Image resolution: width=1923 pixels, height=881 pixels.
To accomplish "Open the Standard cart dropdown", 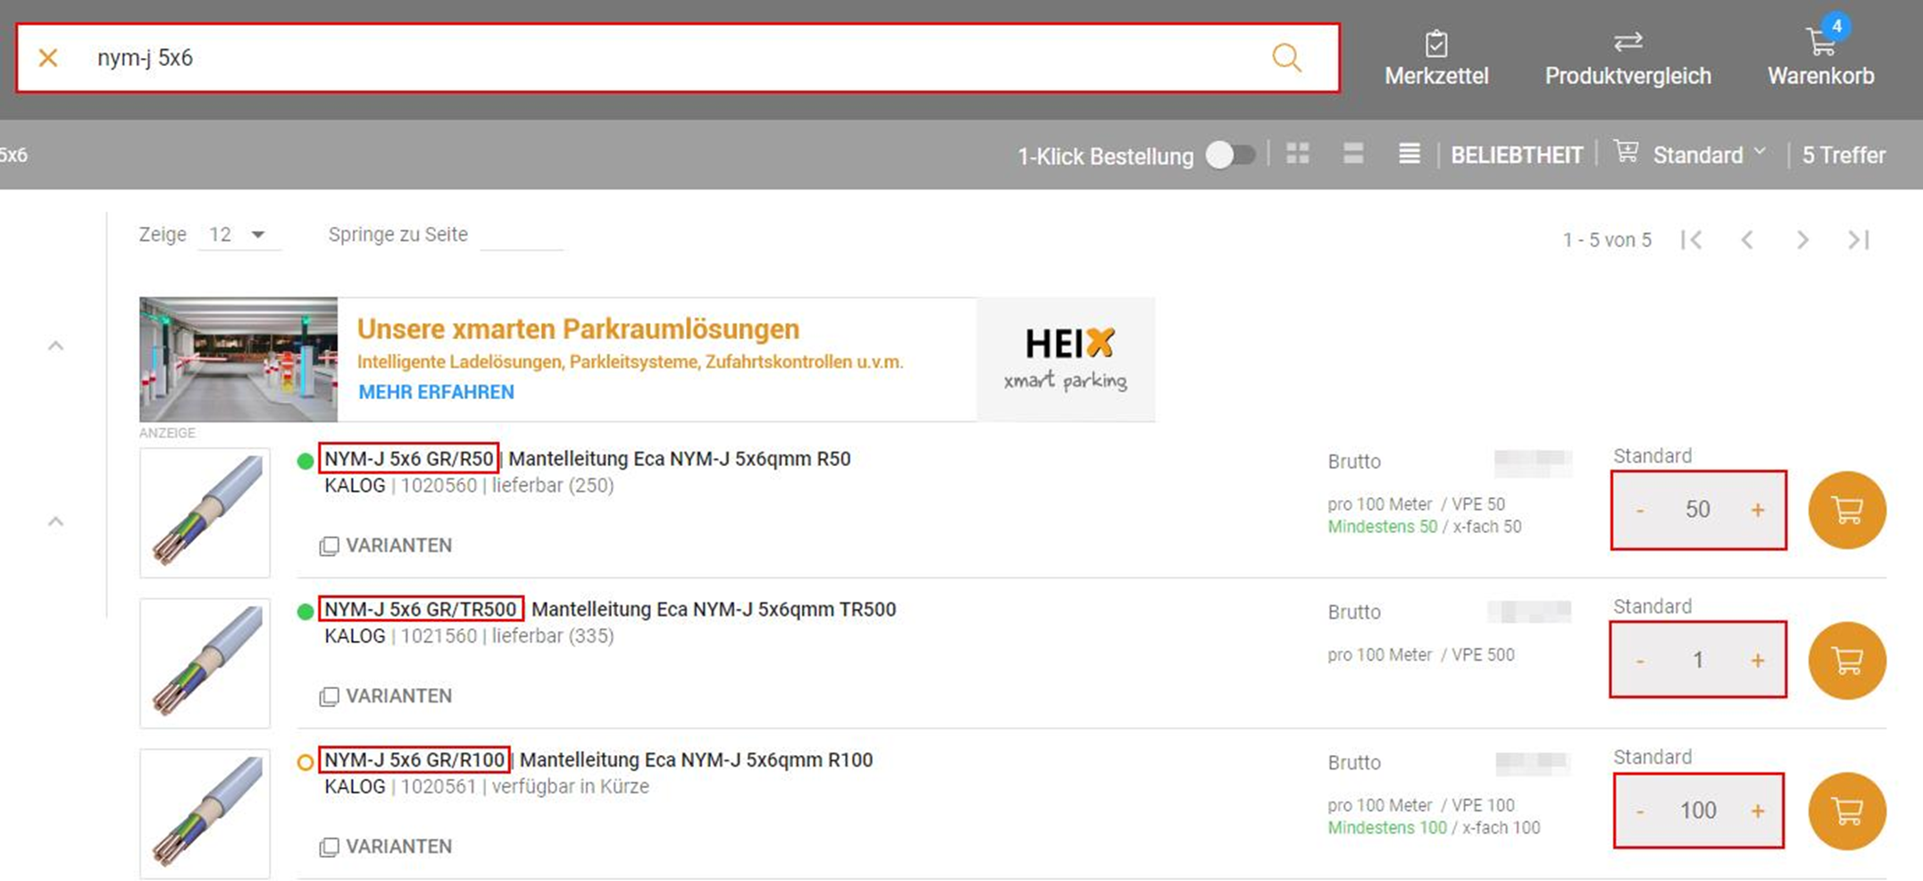I will tap(1708, 155).
